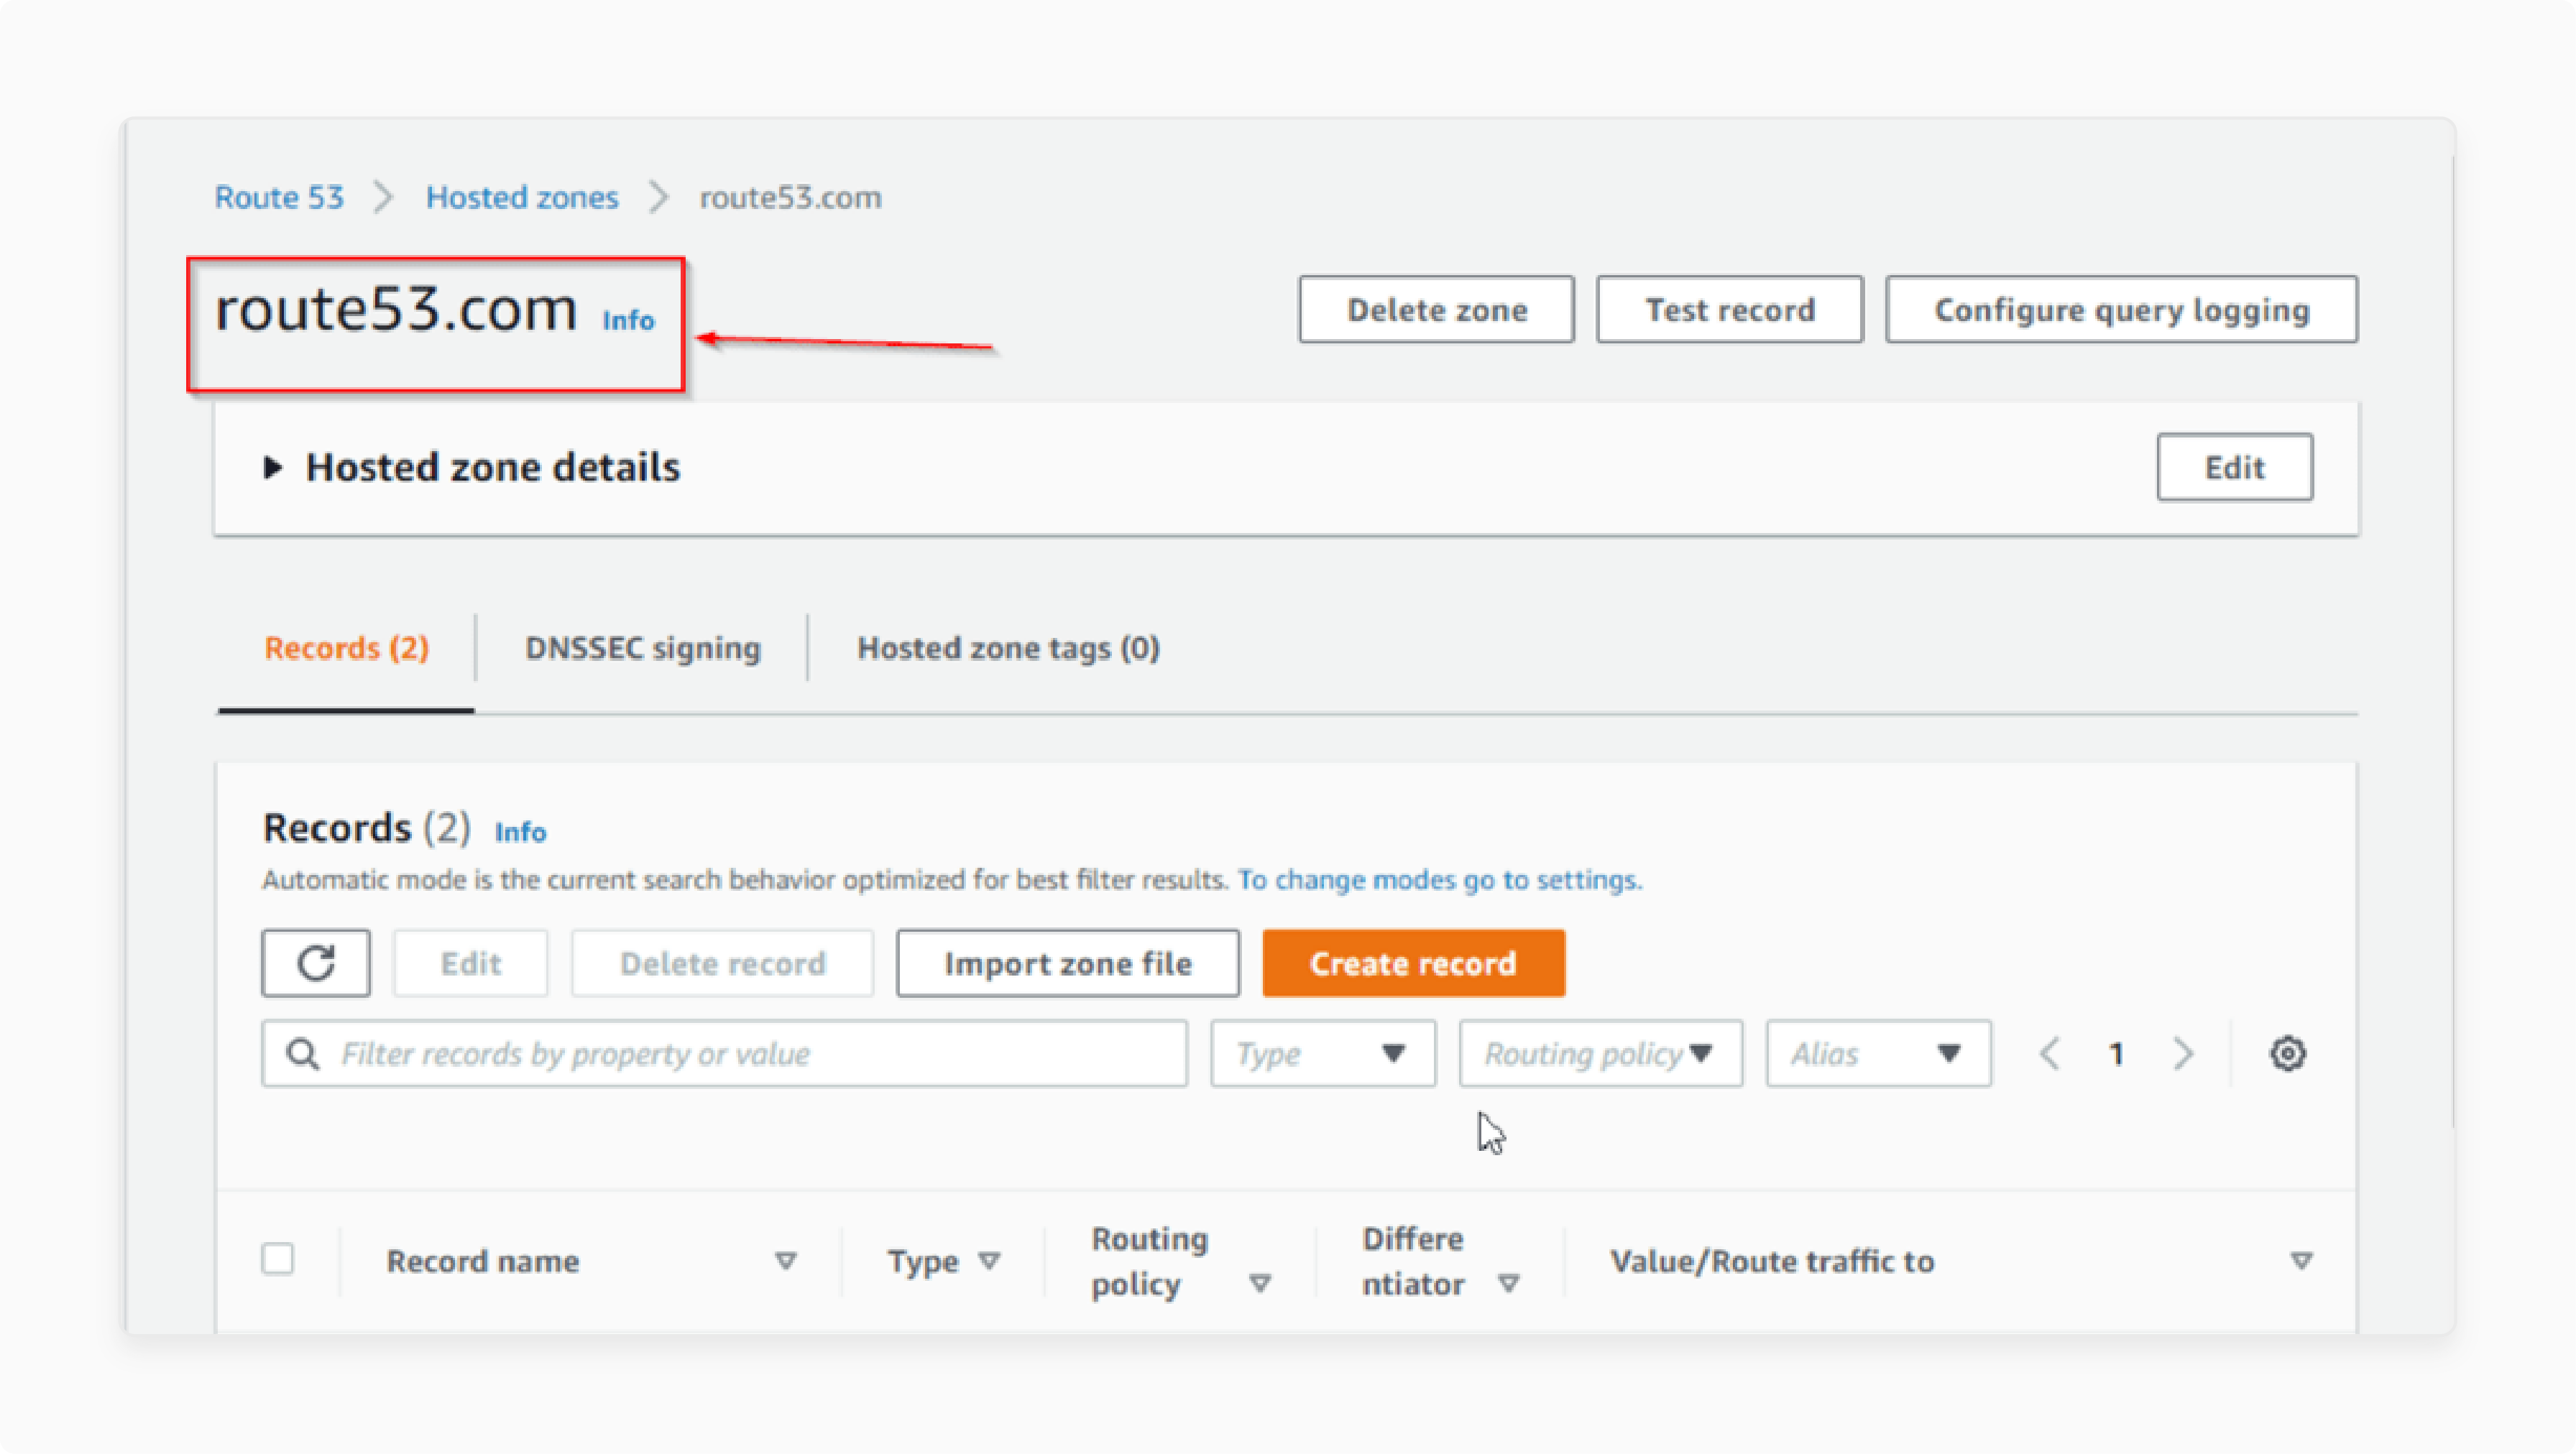The image size is (2576, 1454).
Task: Open Info link next to route53.com title
Action: tap(628, 320)
